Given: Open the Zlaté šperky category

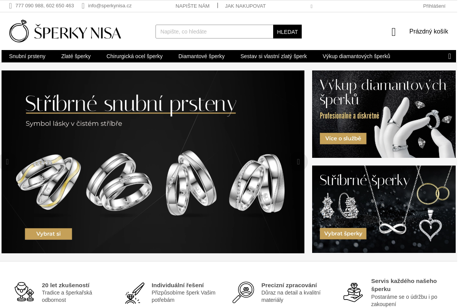Looking at the screenshot, I should point(76,56).
